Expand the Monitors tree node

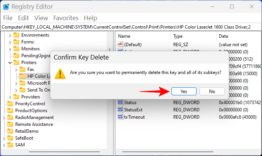(10, 49)
